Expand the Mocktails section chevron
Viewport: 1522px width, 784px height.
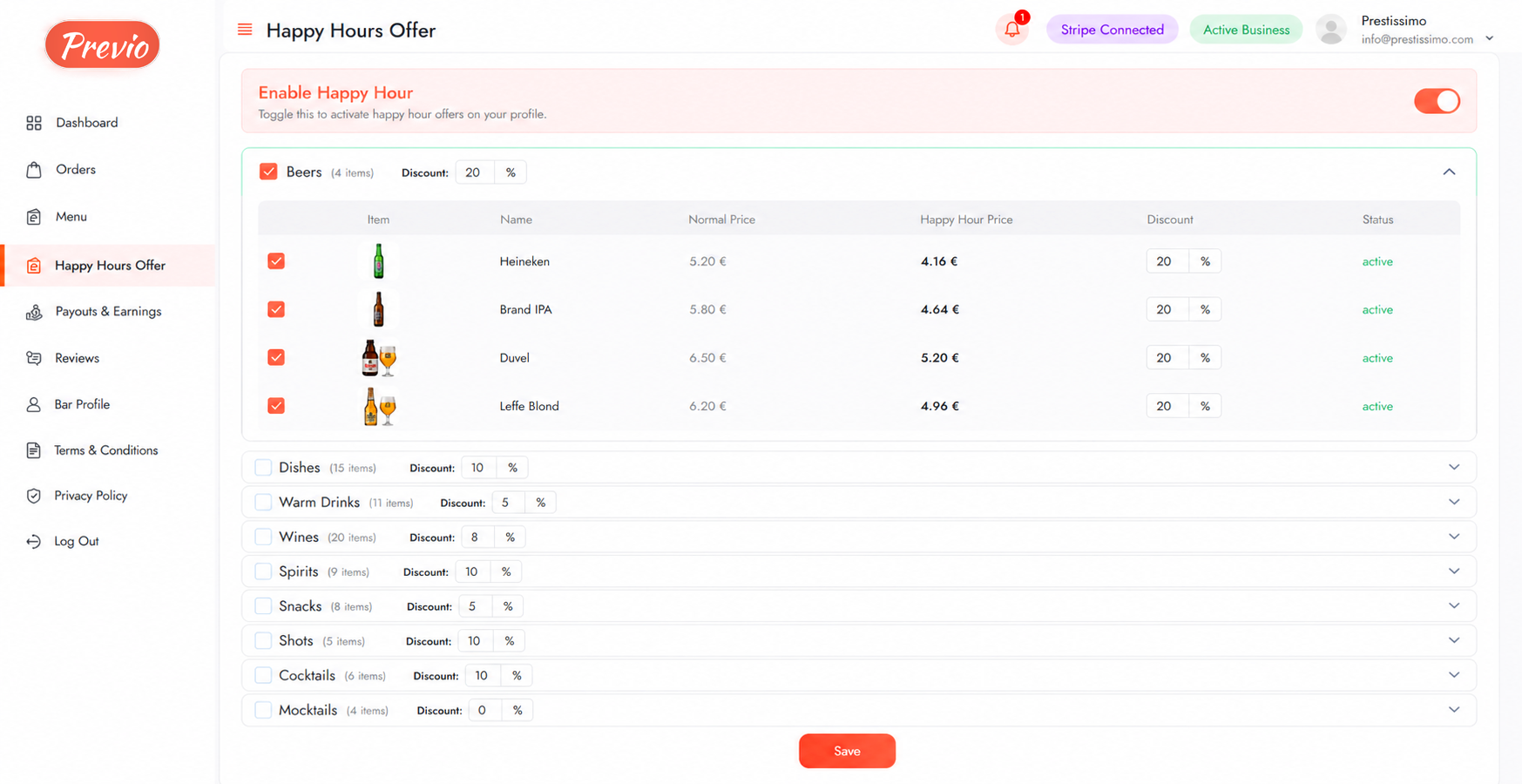click(1454, 710)
